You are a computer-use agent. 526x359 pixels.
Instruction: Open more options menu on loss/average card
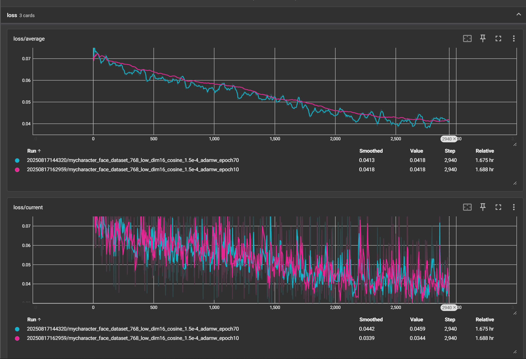(x=514, y=38)
